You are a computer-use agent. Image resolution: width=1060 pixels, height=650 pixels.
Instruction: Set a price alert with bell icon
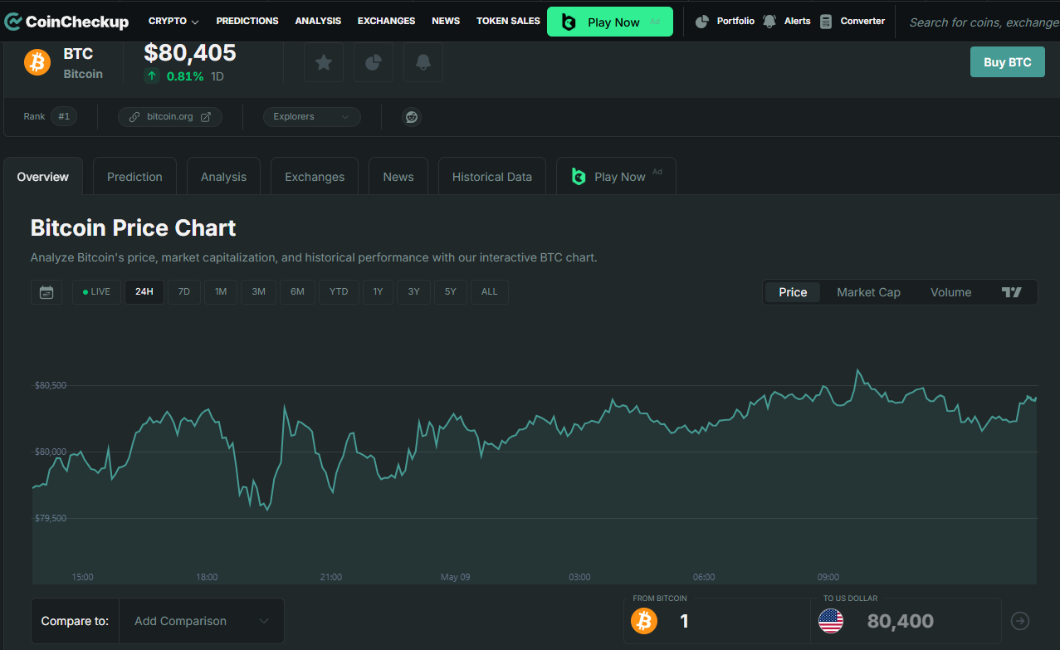(423, 62)
